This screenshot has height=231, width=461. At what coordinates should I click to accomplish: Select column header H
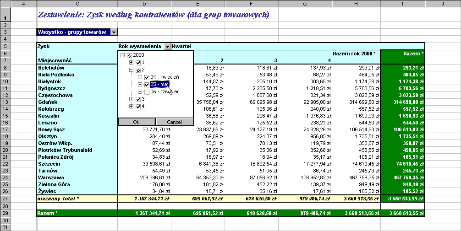(x=356, y=4)
